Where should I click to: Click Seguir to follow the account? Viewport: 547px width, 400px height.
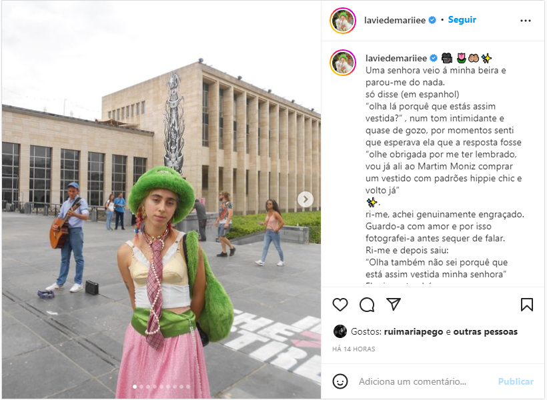tap(462, 20)
